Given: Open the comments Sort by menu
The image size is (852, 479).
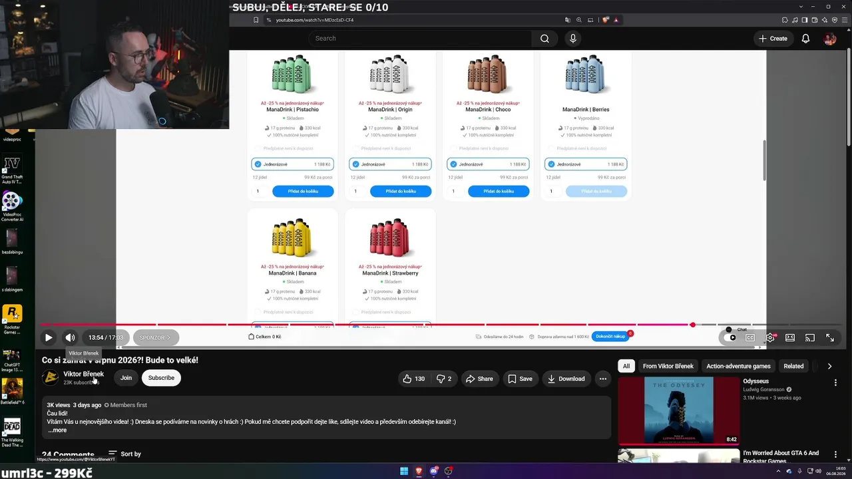Looking at the screenshot, I should tap(124, 454).
